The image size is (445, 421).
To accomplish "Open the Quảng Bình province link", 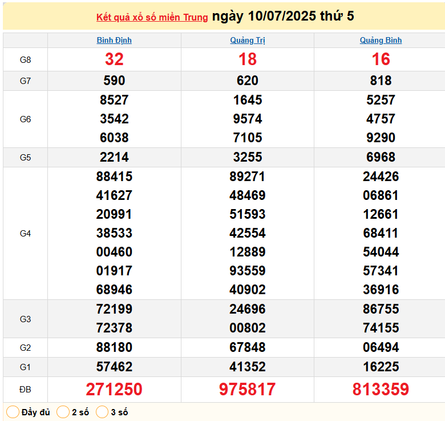I will (x=381, y=41).
